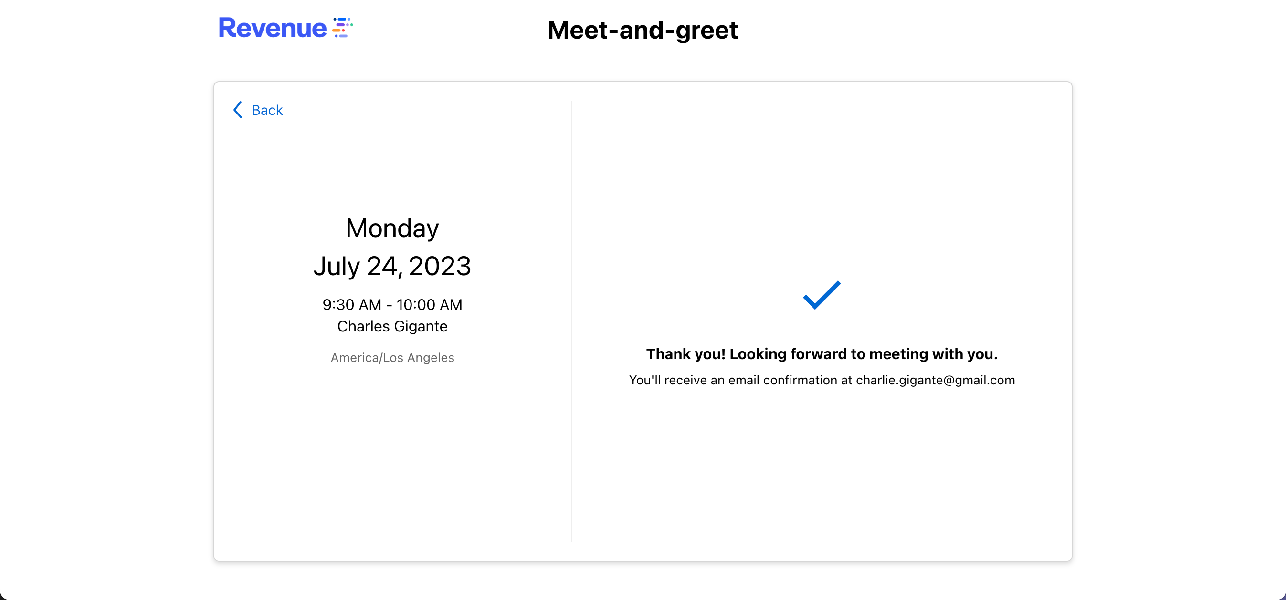Screen dimensions: 1286x600
Task: Click the 10:00 AM end time
Action: 429,305
